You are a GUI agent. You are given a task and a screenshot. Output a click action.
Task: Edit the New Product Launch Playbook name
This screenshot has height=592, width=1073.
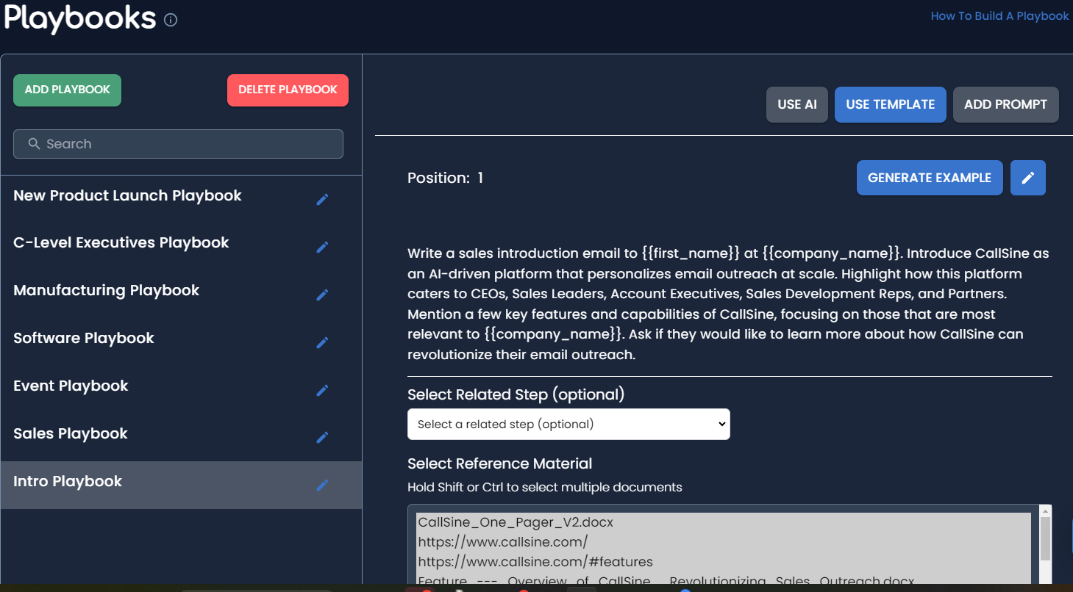click(322, 199)
